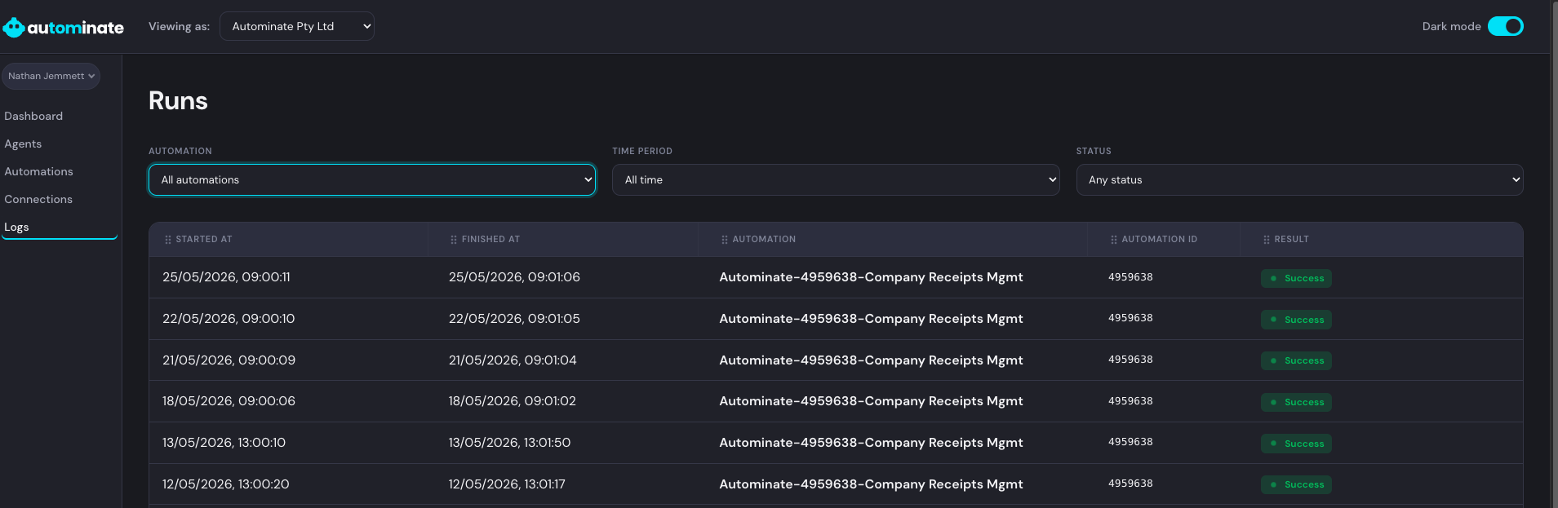Click automation ID 4959638 in the 18/05/2026 row
This screenshot has width=1558, height=508.
(1130, 401)
